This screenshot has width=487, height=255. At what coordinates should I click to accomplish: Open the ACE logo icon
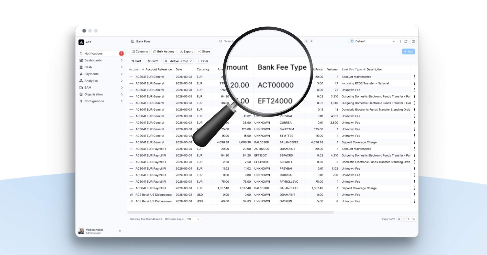click(81, 42)
